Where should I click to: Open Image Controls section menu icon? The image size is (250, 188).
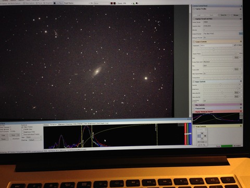(241, 81)
